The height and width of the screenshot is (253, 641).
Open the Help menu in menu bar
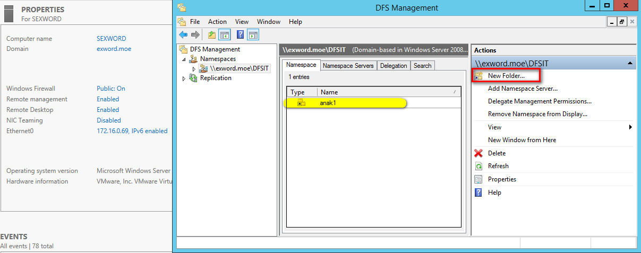pos(295,22)
